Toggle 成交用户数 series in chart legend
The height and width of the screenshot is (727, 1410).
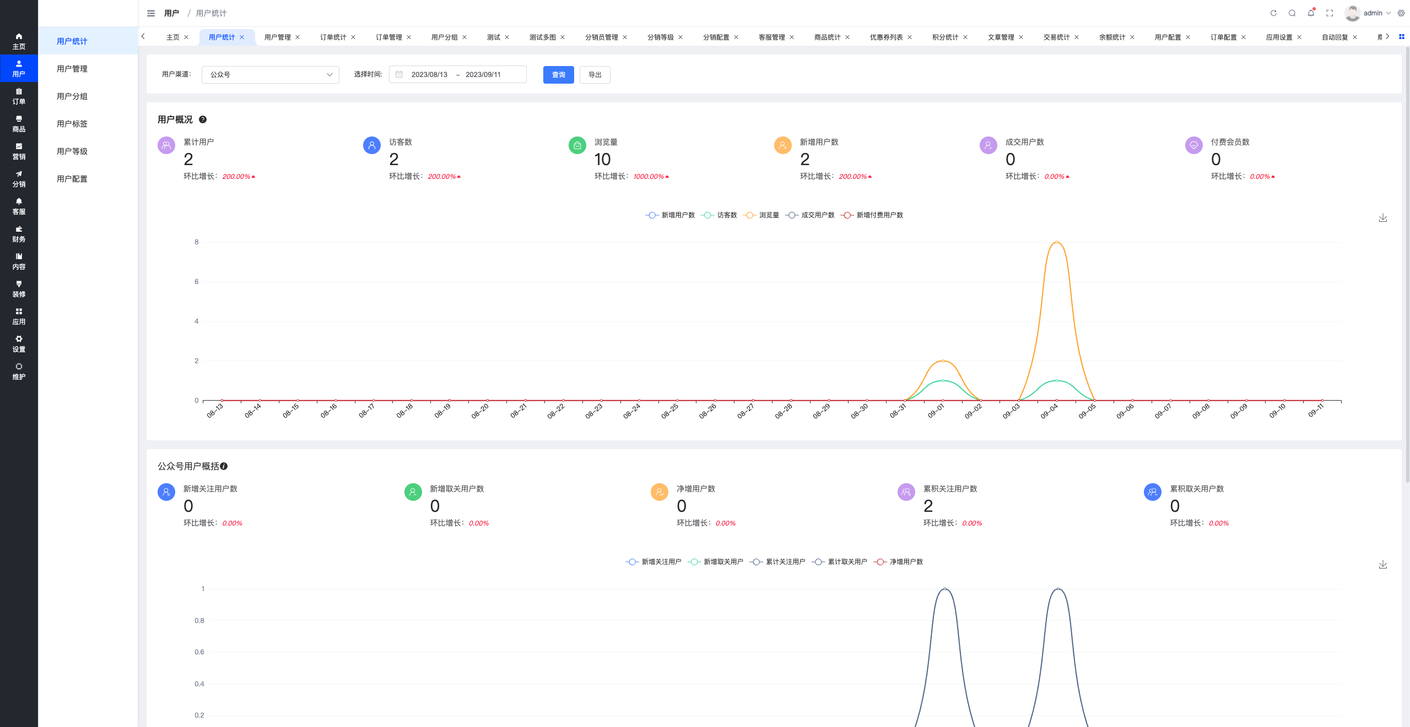point(810,215)
